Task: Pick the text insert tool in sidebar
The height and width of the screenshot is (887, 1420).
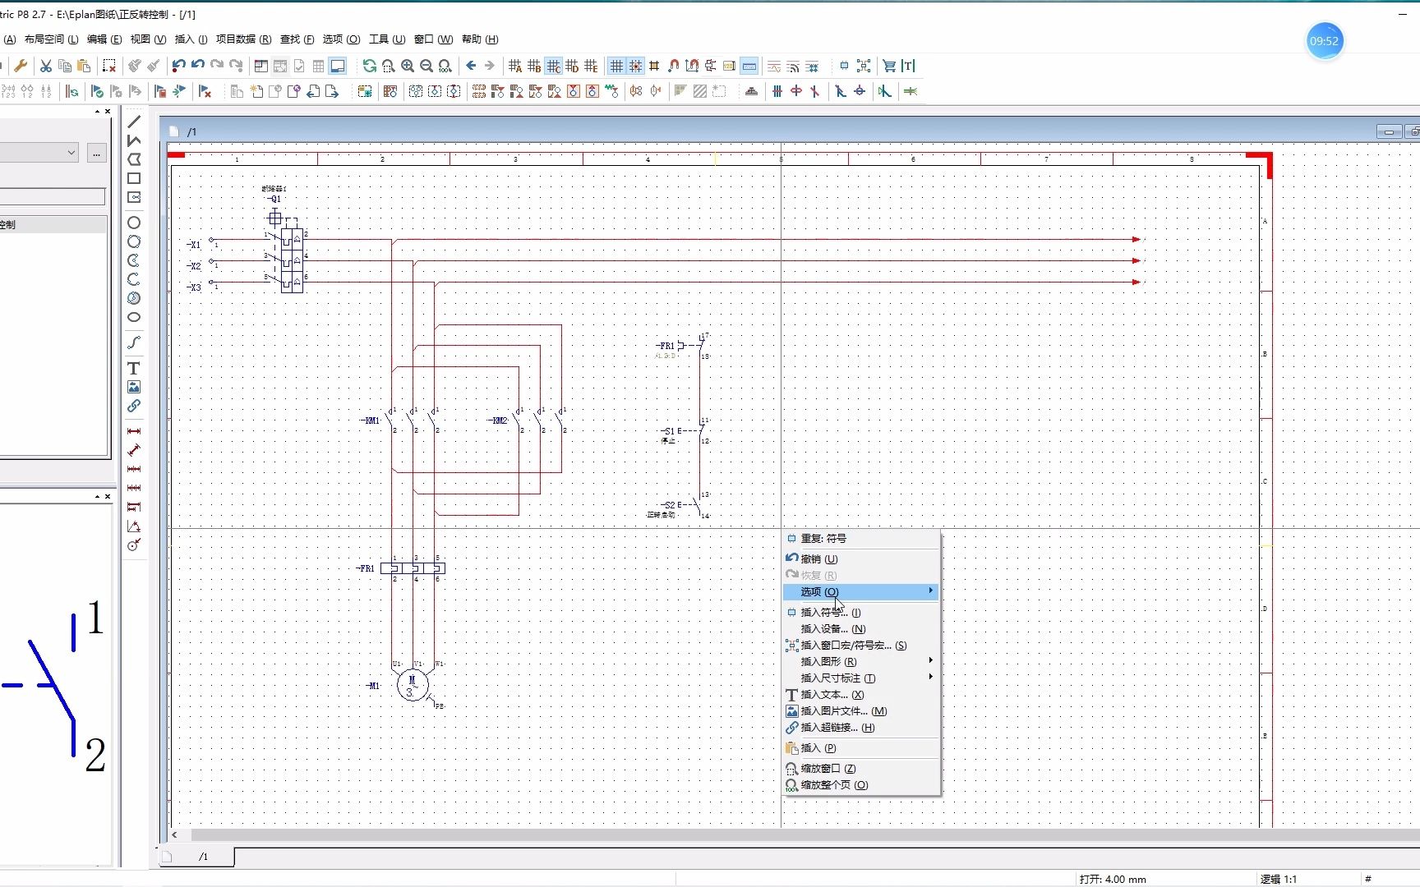Action: 134,368
